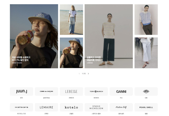Go to next banner slide arrow
This screenshot has width=169, height=116.
[88, 73]
